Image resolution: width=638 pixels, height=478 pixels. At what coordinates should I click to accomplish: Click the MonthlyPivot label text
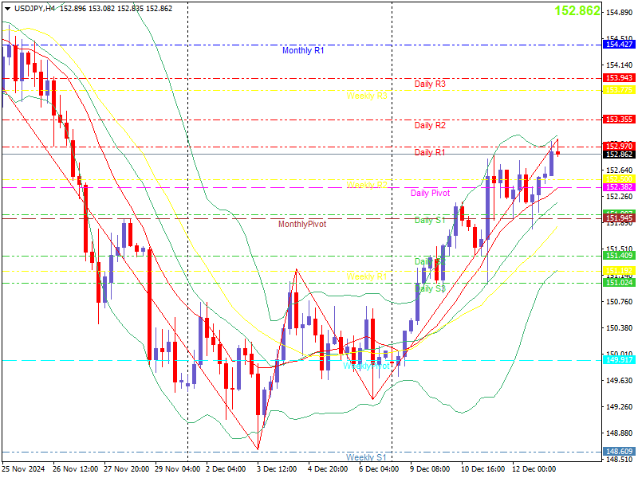click(301, 224)
